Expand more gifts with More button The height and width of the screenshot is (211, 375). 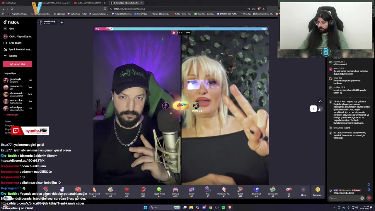pyautogui.click(x=303, y=191)
